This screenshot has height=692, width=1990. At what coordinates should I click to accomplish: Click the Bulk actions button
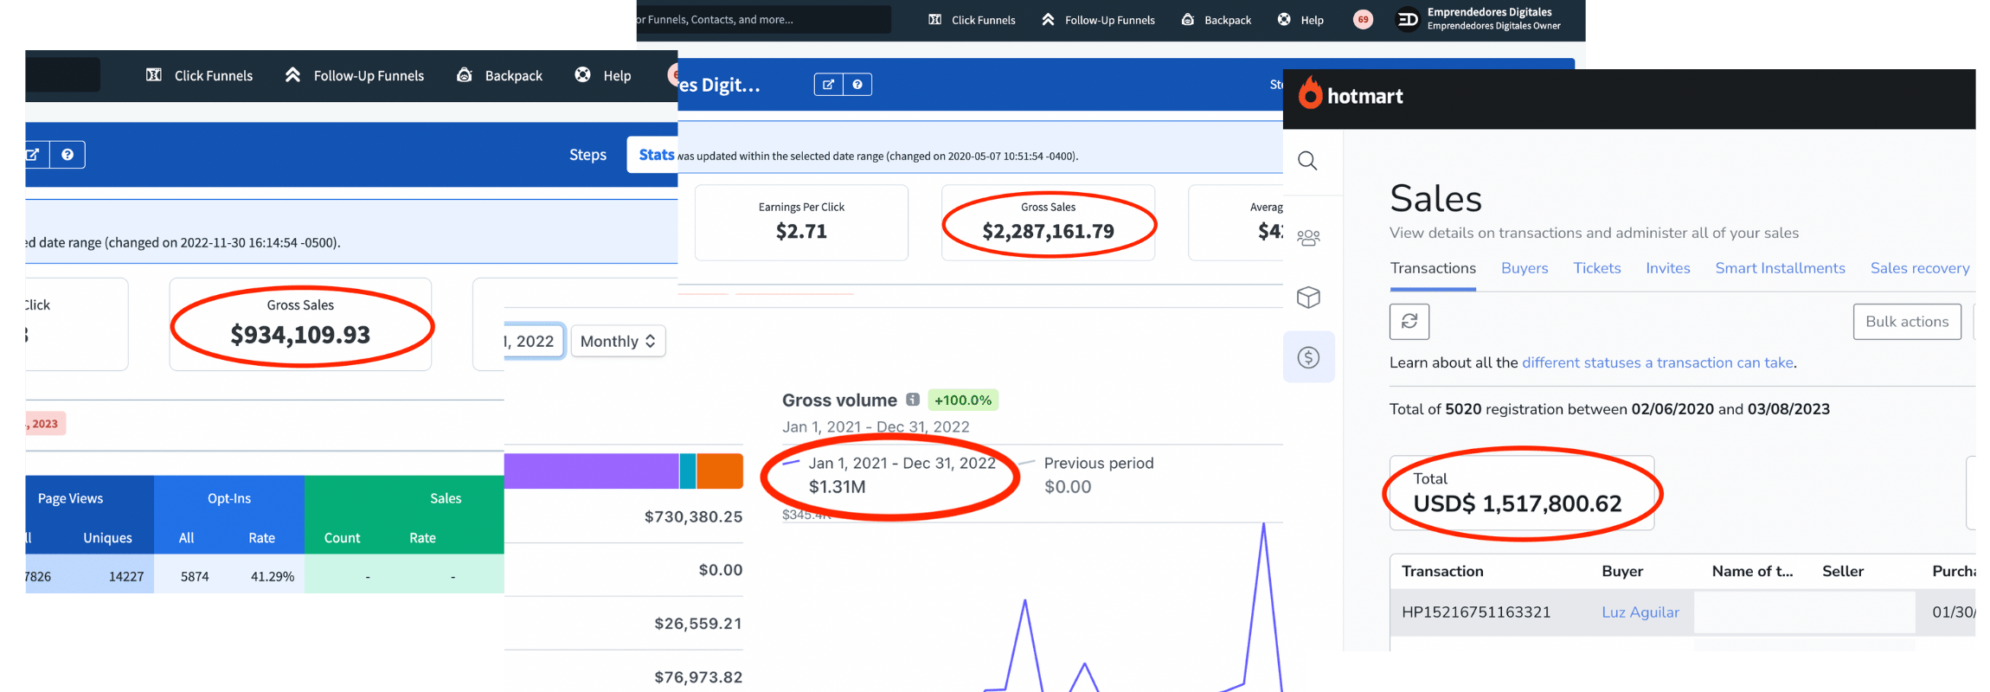click(1906, 322)
